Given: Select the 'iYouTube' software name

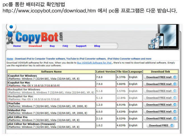Looking at the screenshot, I should (14, 103).
